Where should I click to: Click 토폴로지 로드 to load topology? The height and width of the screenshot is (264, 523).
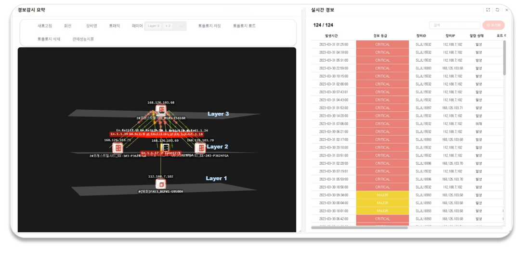[x=244, y=26]
